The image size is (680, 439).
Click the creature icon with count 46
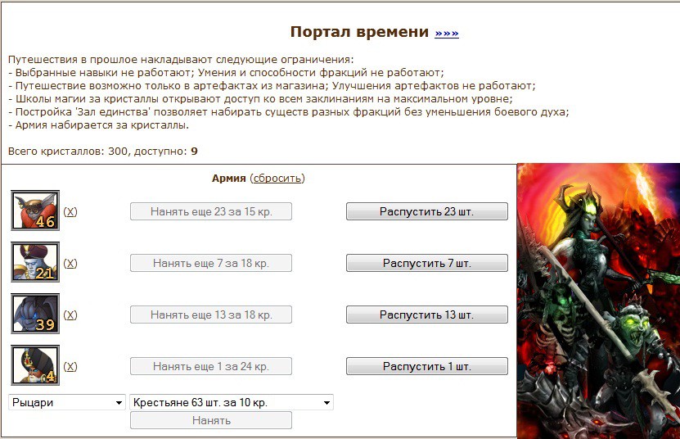(x=35, y=210)
